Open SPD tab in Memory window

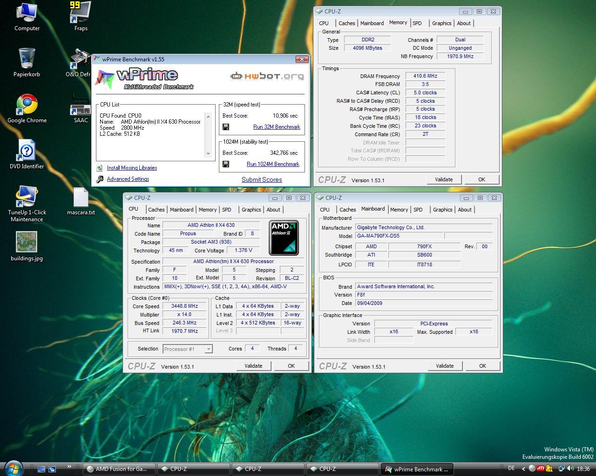coord(417,23)
